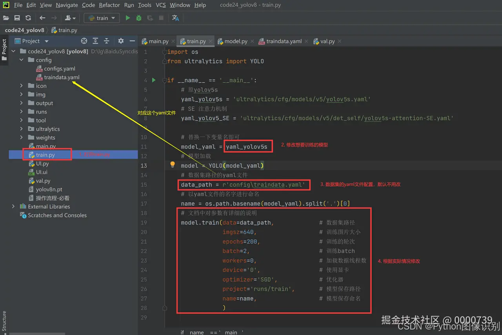Open the Refactor menu
The height and width of the screenshot is (335, 502).
point(109,5)
